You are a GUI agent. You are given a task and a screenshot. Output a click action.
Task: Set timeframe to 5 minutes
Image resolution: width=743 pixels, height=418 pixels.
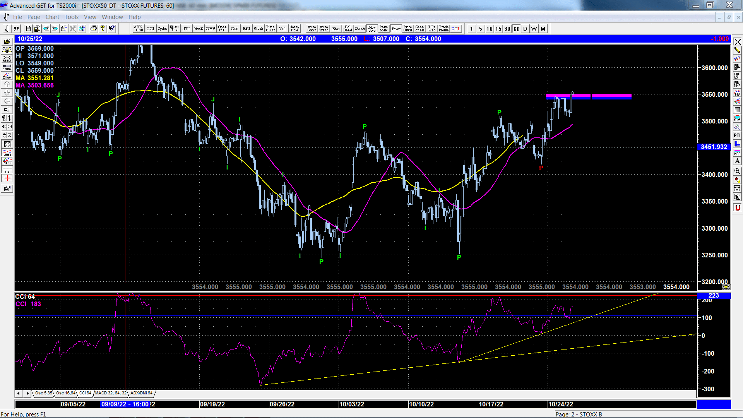(x=480, y=29)
